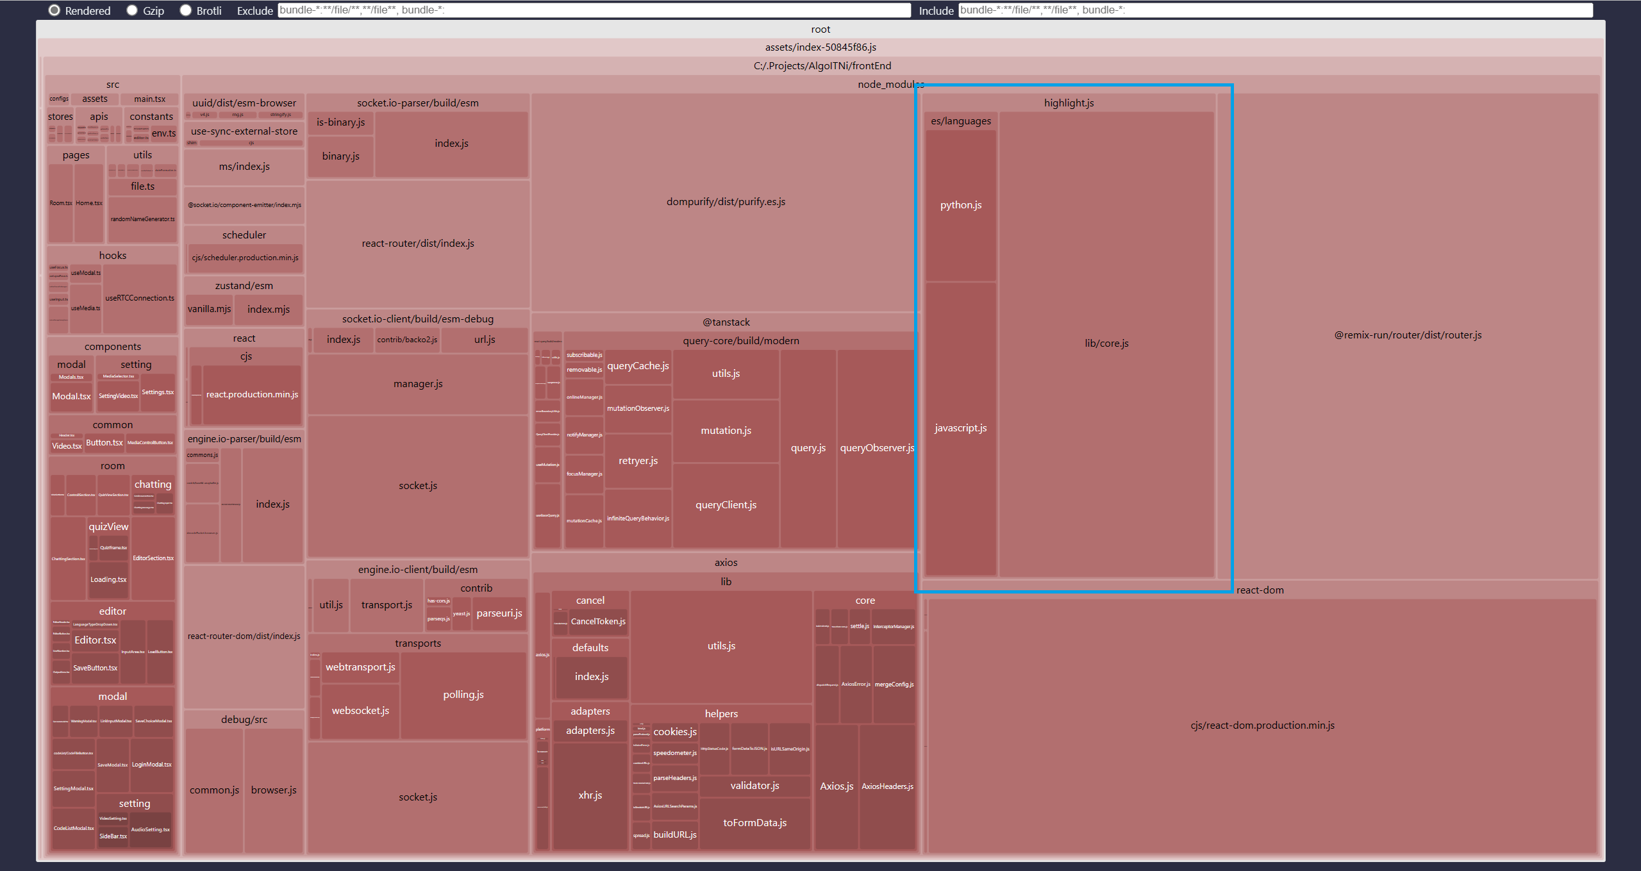Click the Include filter input field
The height and width of the screenshot is (871, 1641).
click(1274, 10)
